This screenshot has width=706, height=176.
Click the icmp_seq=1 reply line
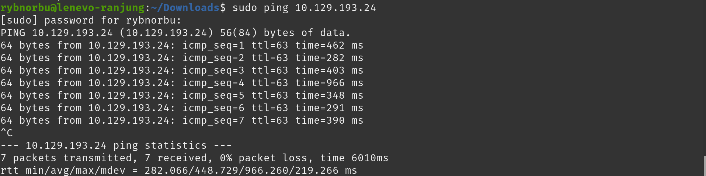(182, 45)
